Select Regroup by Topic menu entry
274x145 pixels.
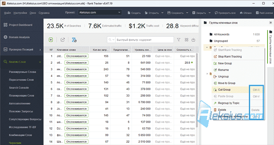coord(229,103)
